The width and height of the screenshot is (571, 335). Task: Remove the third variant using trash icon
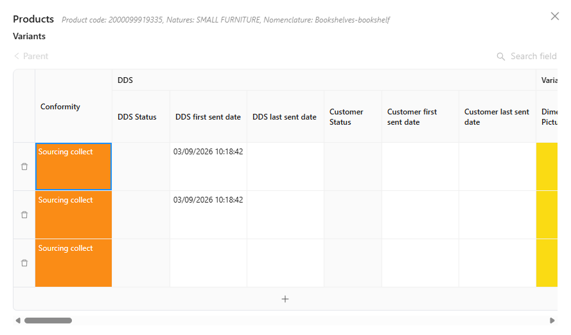click(x=24, y=263)
